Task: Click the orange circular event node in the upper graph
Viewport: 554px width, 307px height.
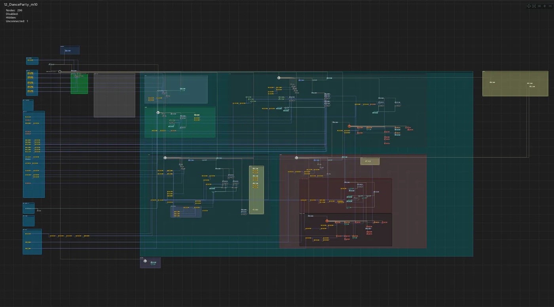Action: [x=349, y=126]
